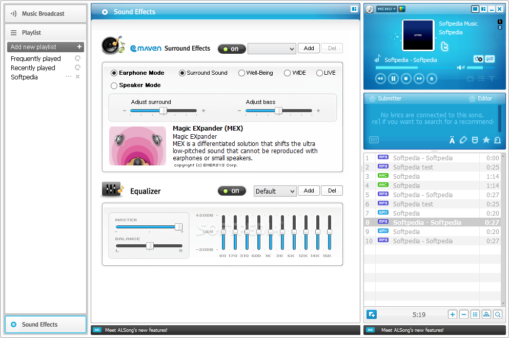
Task: Click the new playlist window icon
Action: click(x=372, y=314)
